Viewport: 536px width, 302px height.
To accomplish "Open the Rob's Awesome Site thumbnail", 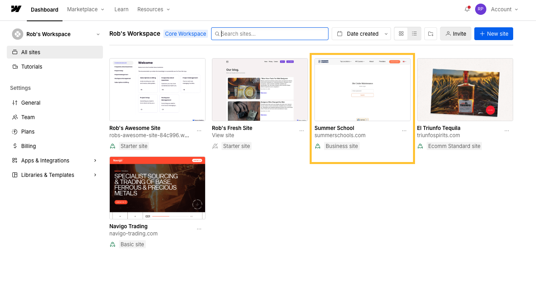I will (157, 89).
